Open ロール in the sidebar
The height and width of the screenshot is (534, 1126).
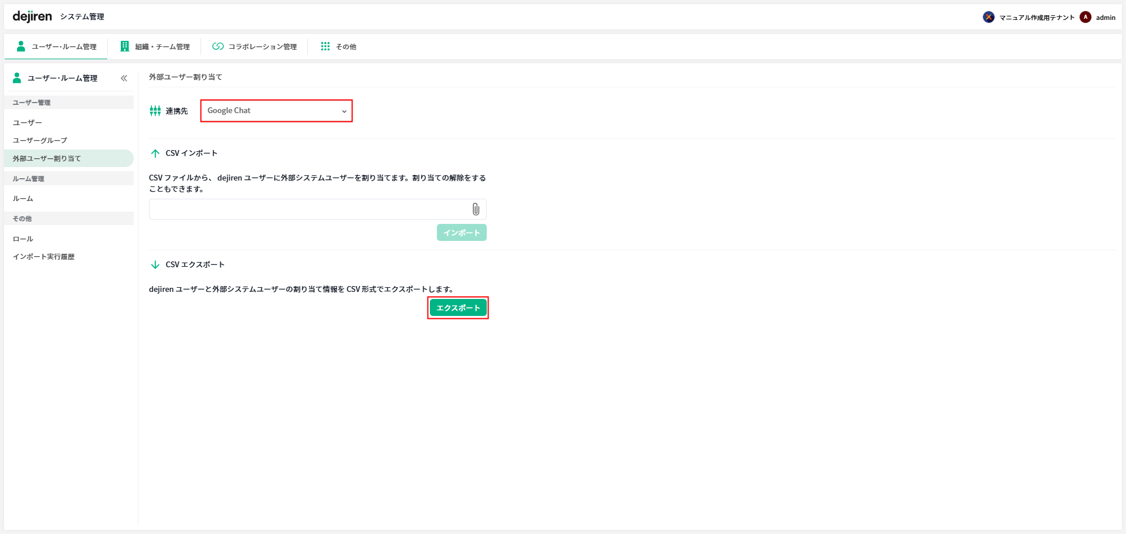(23, 239)
